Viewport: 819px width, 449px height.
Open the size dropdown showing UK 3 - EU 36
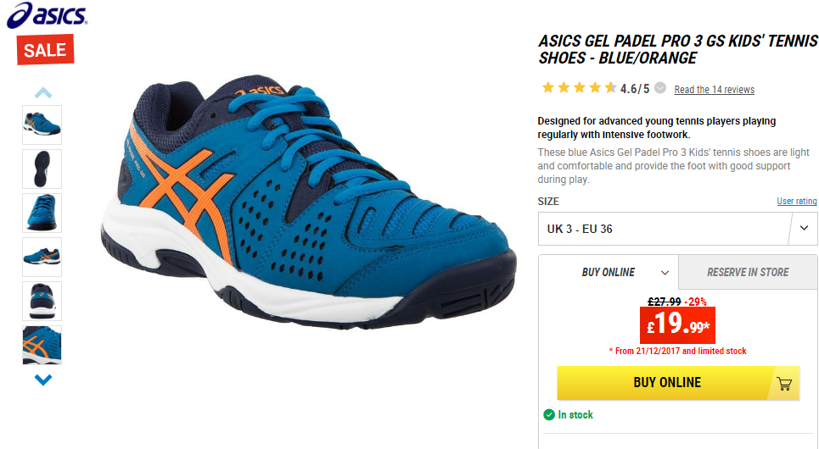[x=677, y=229]
